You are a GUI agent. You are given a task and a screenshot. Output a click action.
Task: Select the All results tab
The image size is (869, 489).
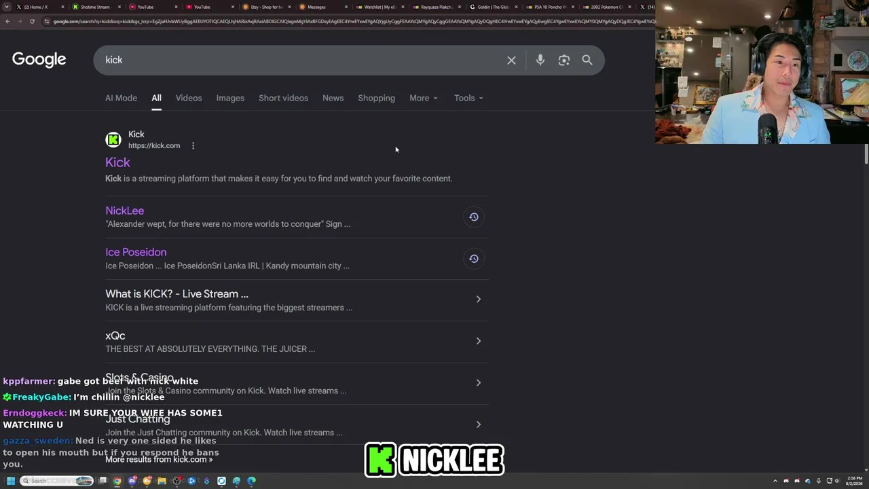[156, 98]
